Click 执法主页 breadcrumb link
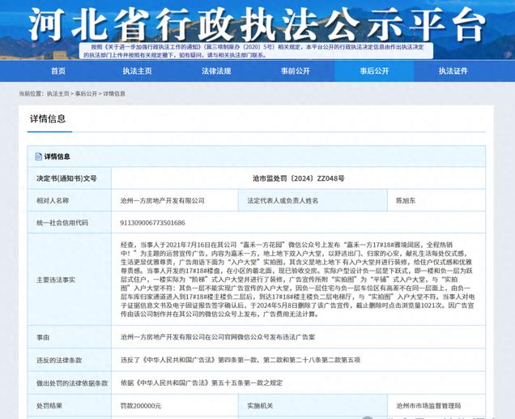This screenshot has height=419, width=515. coord(57,94)
